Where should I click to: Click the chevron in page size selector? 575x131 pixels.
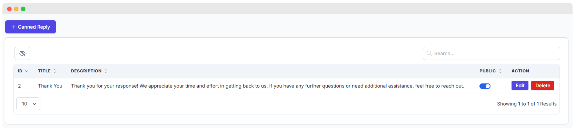(34, 104)
